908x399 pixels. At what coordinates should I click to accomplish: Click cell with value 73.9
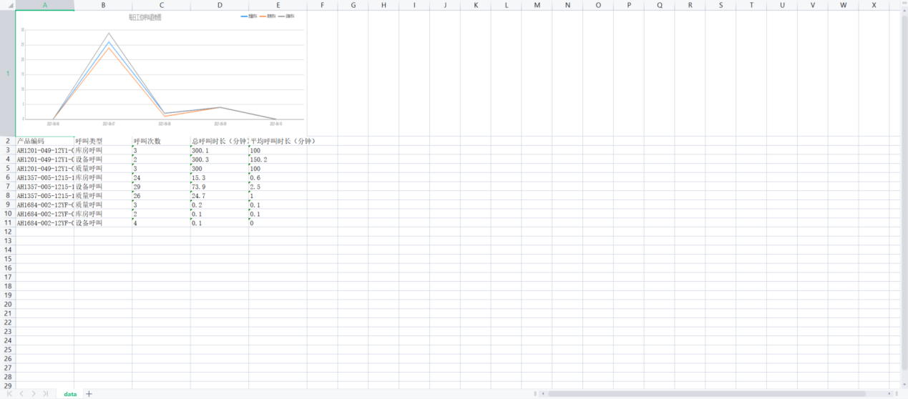click(219, 187)
